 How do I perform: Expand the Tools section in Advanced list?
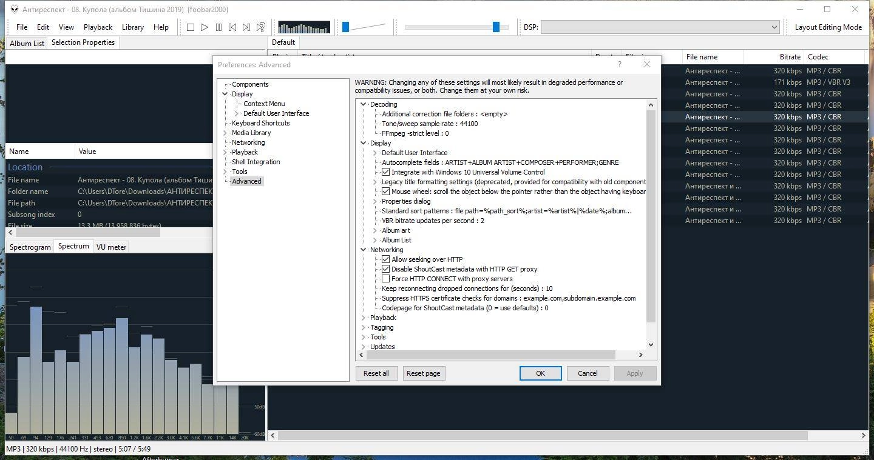[x=364, y=337]
